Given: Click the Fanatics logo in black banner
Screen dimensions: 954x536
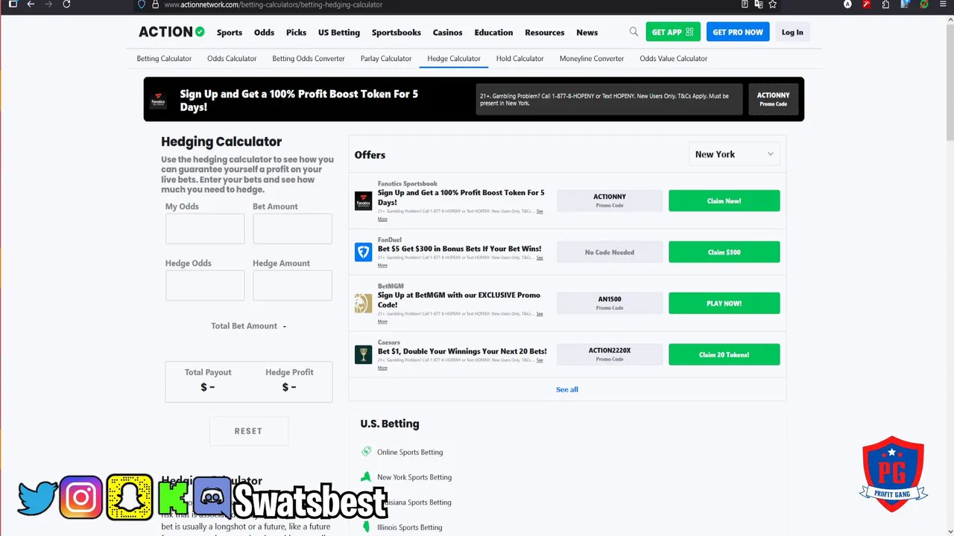Looking at the screenshot, I should [x=159, y=100].
